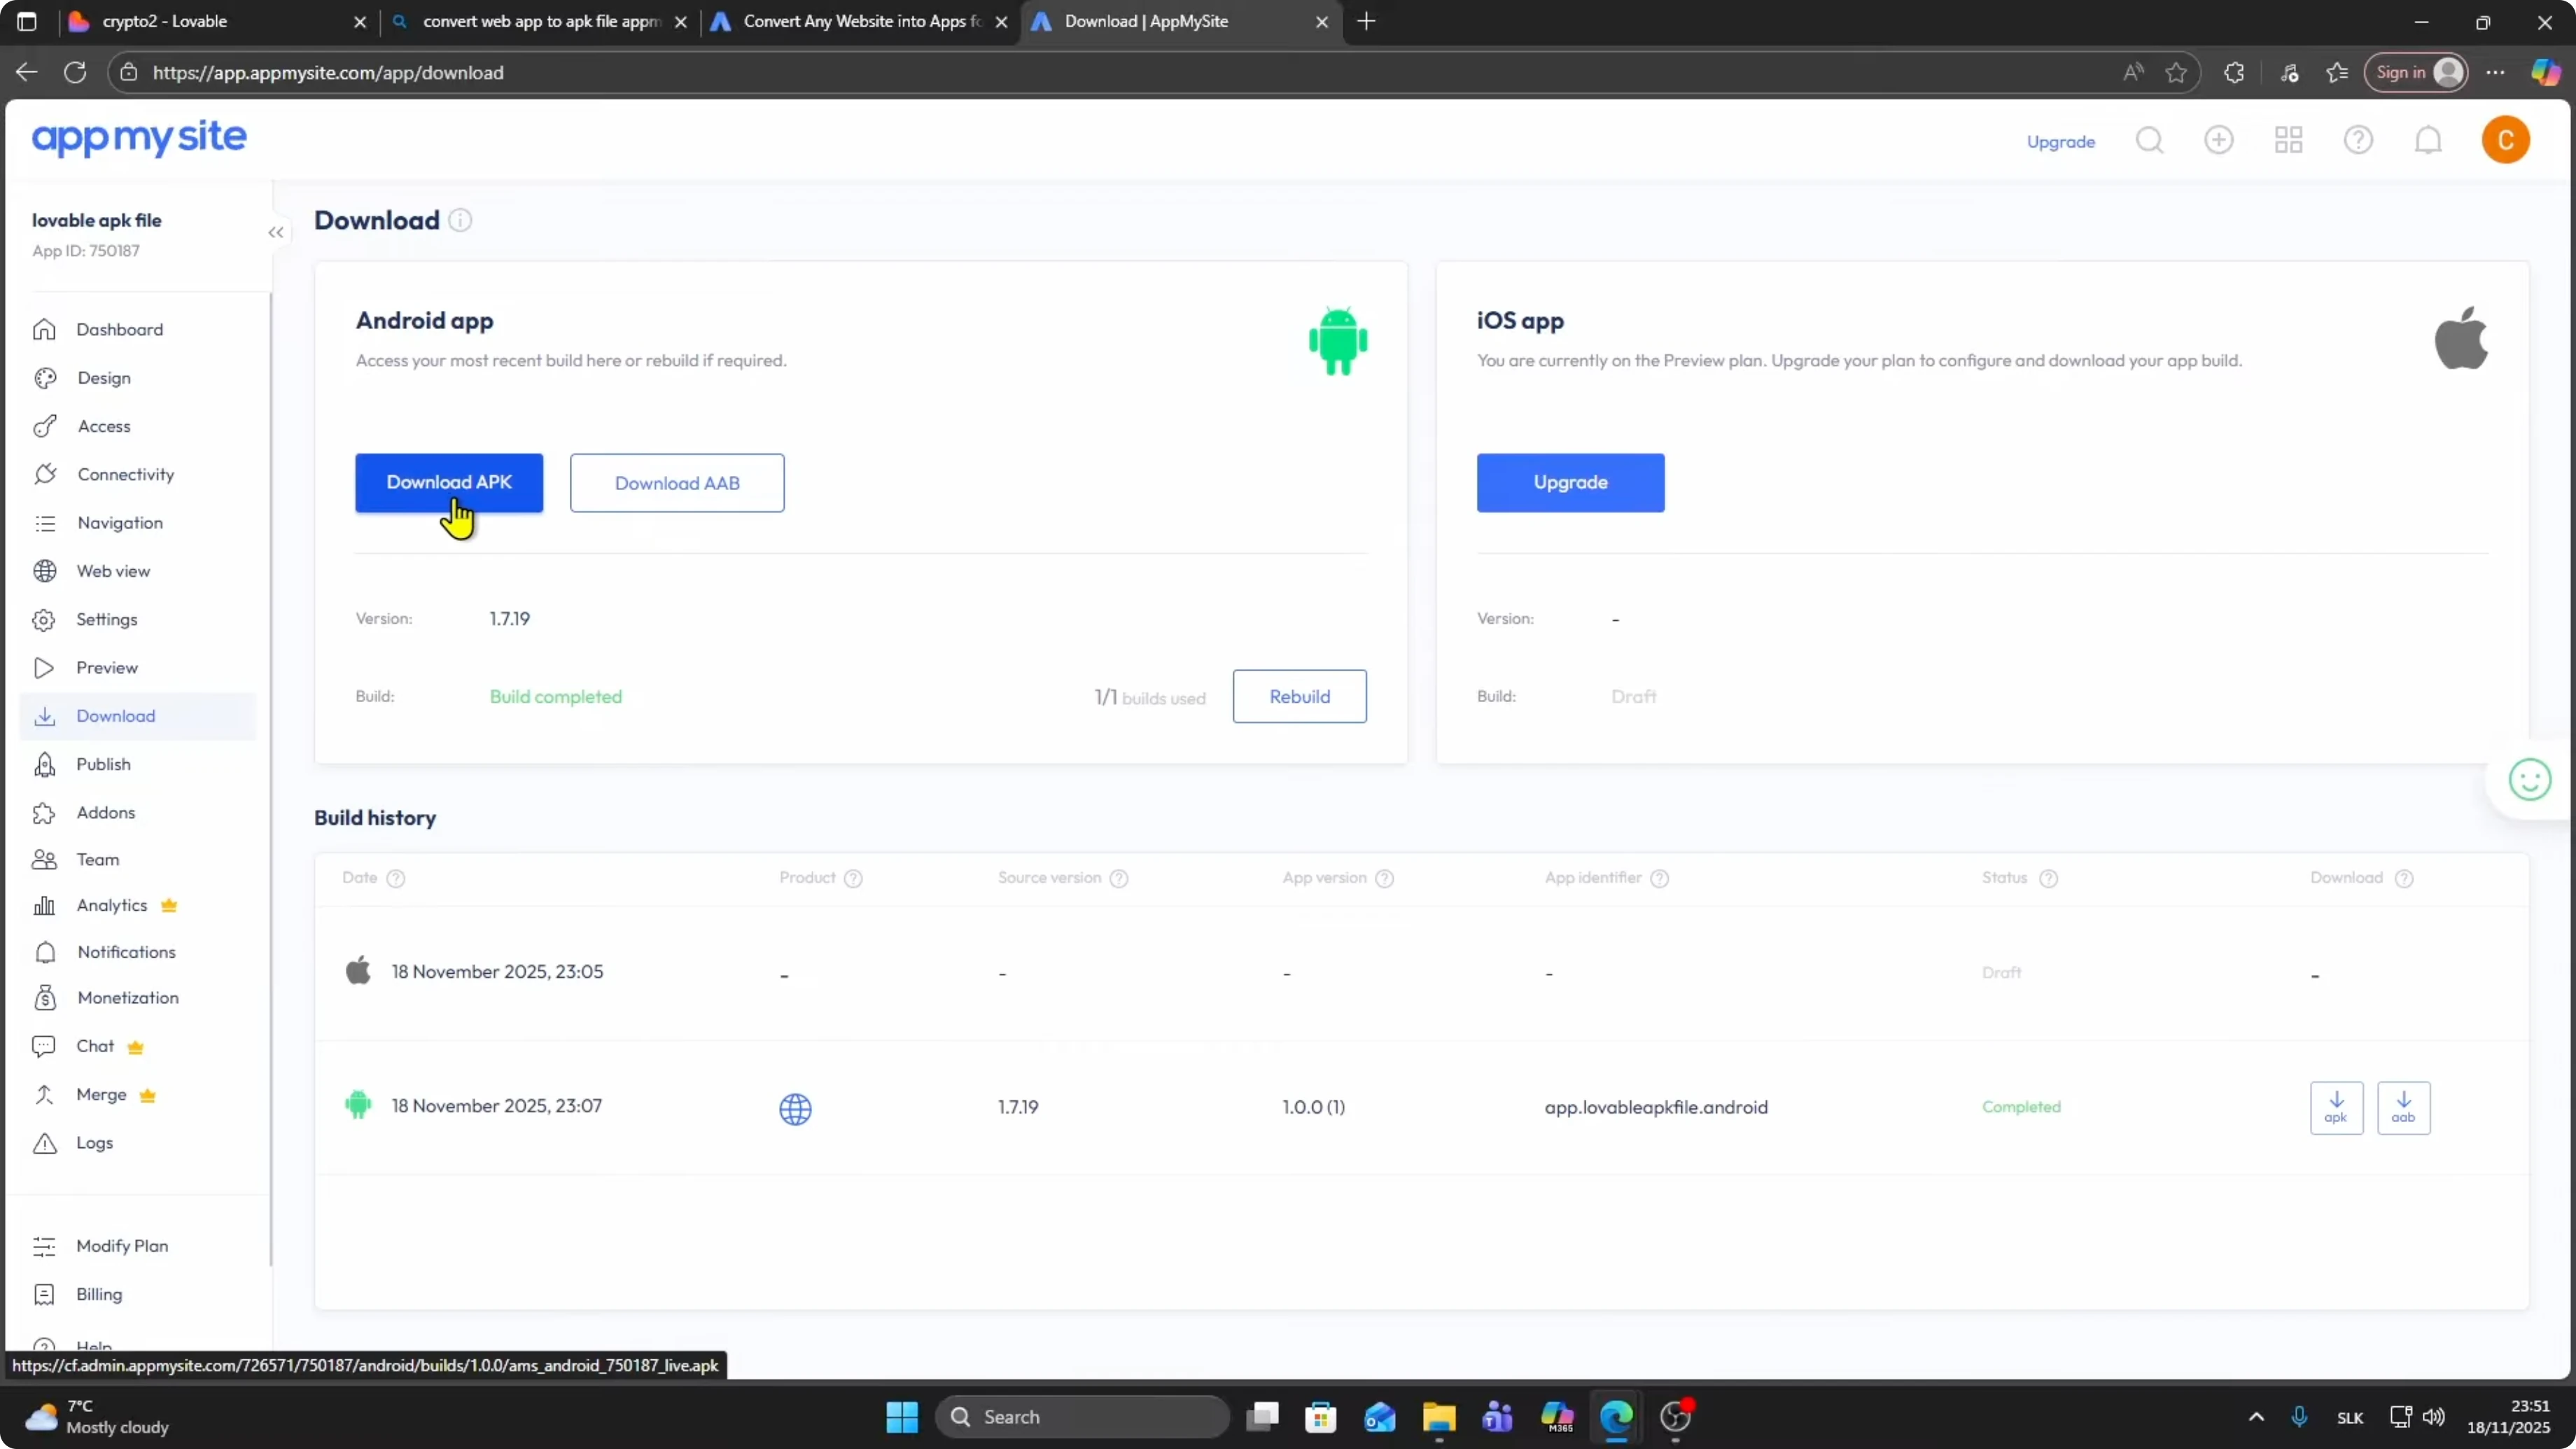Go to Access in the sidebar
Image resolution: width=2576 pixels, height=1449 pixels.
tap(138, 426)
